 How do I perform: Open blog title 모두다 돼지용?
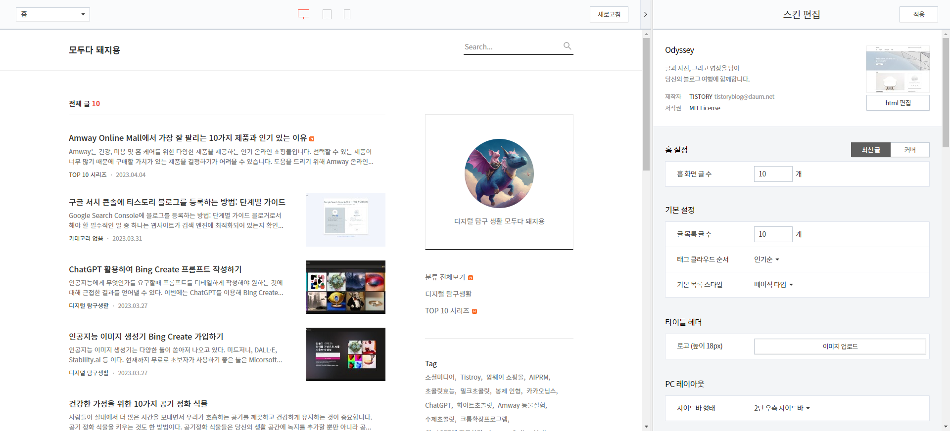95,50
